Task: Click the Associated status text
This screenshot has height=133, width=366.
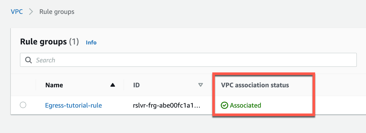Action: [x=245, y=105]
